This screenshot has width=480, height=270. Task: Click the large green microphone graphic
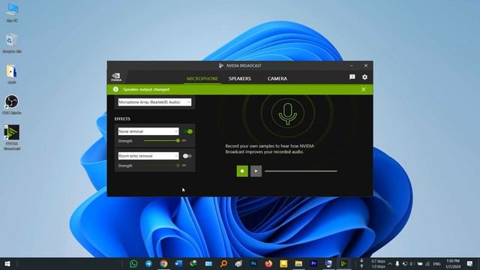pos(288,113)
